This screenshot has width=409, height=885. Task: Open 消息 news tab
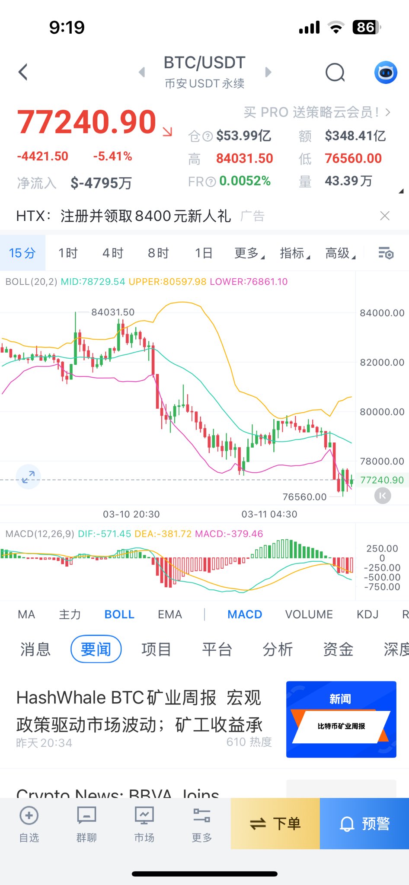click(35, 649)
